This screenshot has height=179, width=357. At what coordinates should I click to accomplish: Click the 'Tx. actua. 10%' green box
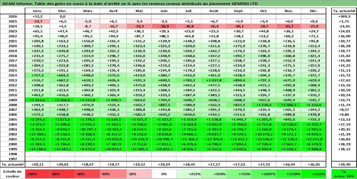pyautogui.click(x=344, y=174)
